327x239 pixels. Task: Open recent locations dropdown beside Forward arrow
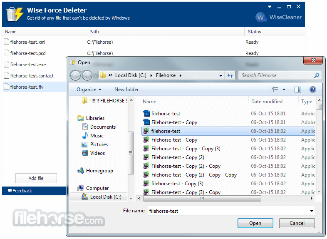pos(96,75)
